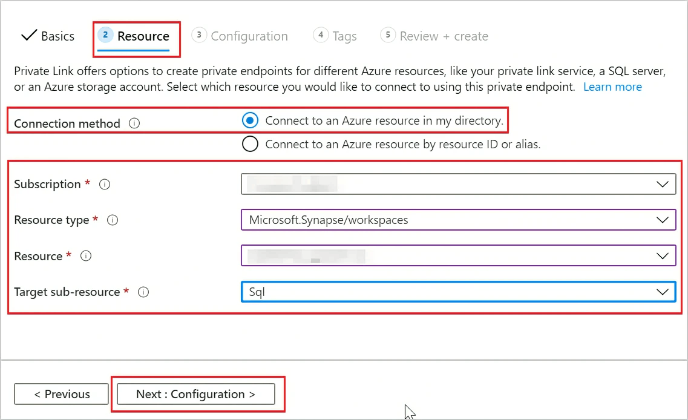
Task: Select 'Connect to an Azure resource in my directory'
Action: pyautogui.click(x=250, y=120)
